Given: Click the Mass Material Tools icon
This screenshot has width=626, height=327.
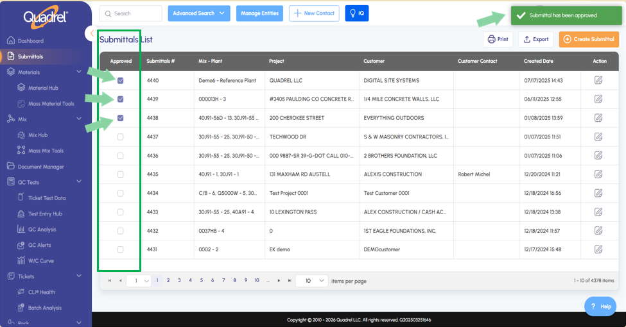Looking at the screenshot, I should (x=21, y=104).
